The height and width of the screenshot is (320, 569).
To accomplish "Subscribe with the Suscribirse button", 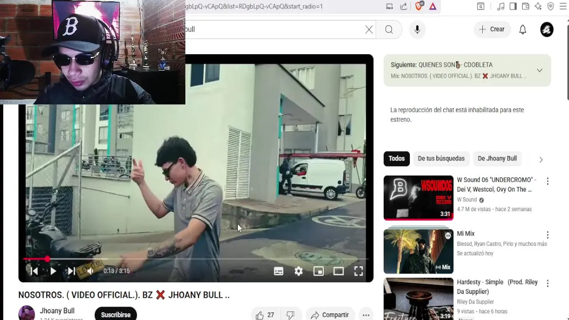I will point(116,314).
